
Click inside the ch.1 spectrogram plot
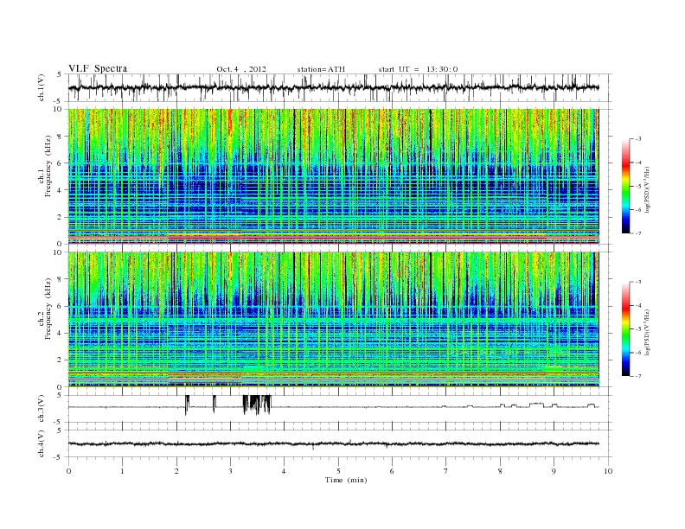tap(333, 176)
